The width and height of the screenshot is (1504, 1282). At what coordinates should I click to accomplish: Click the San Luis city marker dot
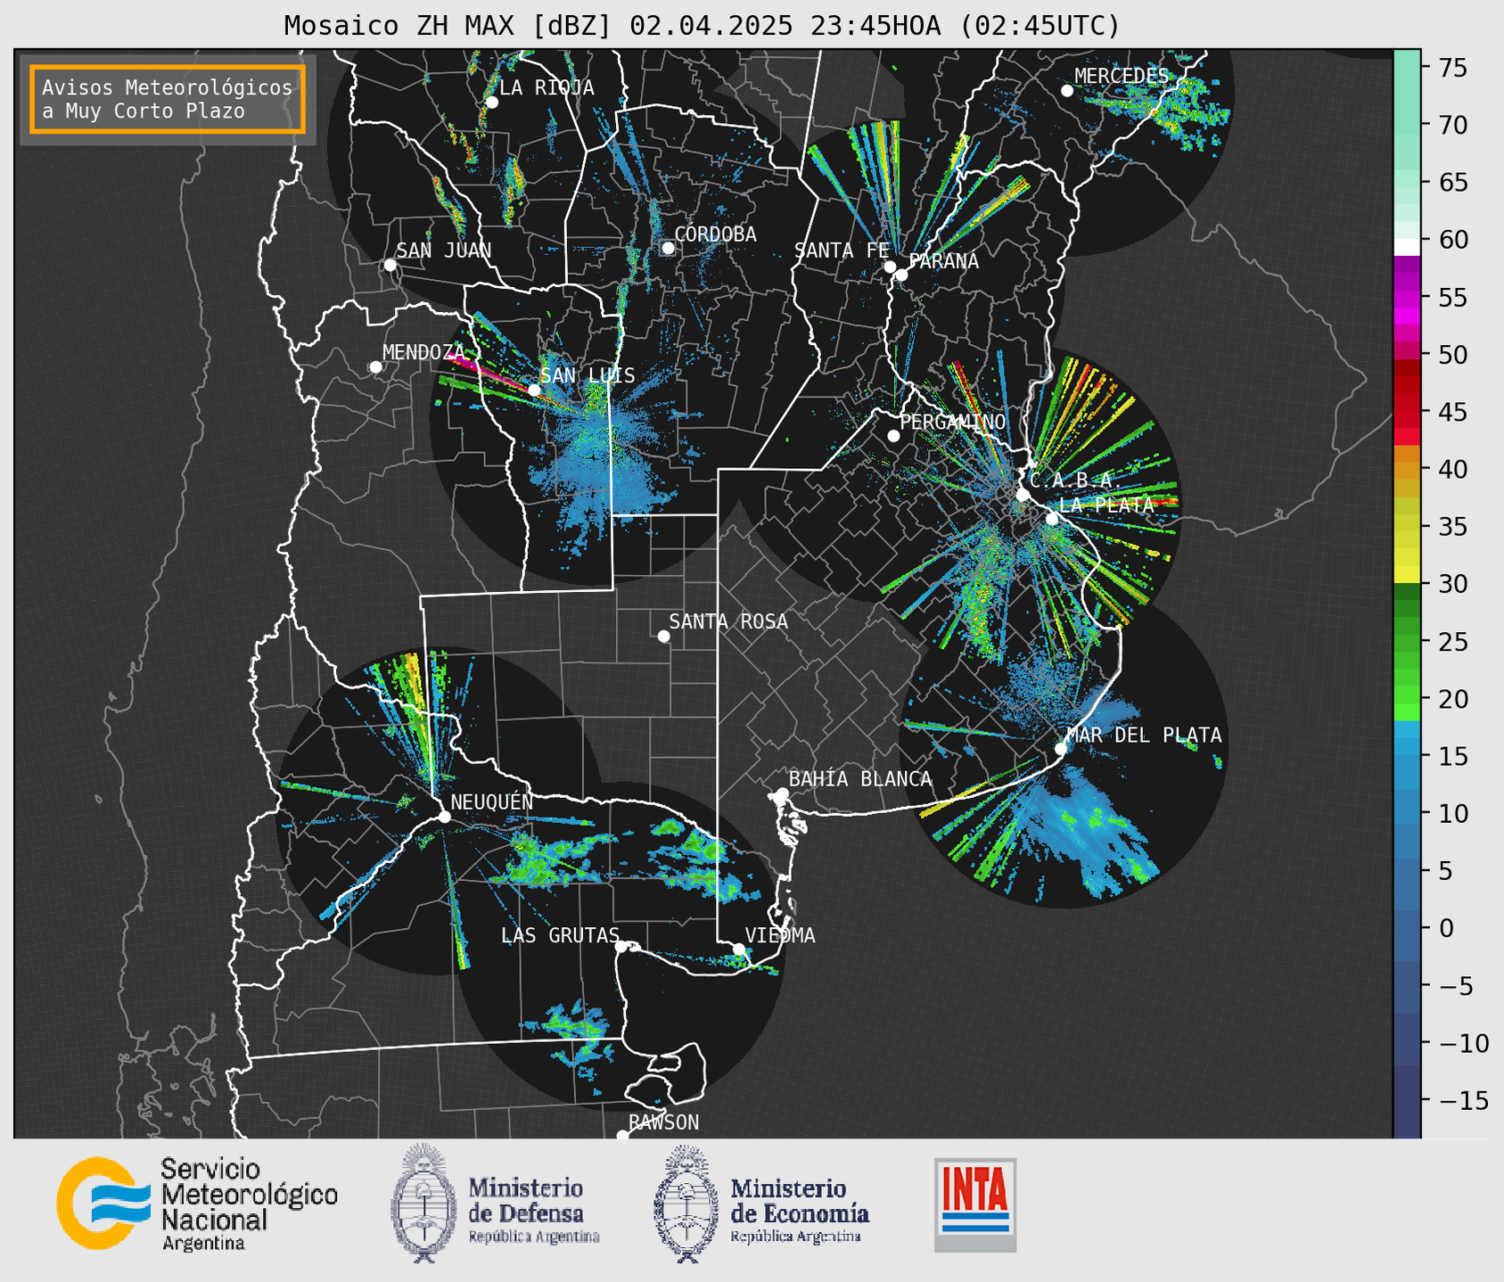pyautogui.click(x=533, y=390)
